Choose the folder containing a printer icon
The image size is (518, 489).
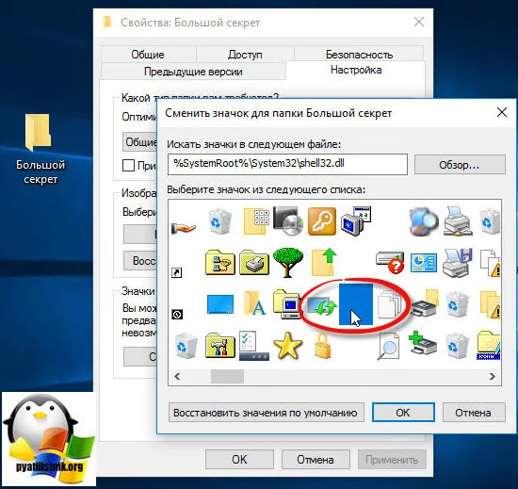[254, 263]
